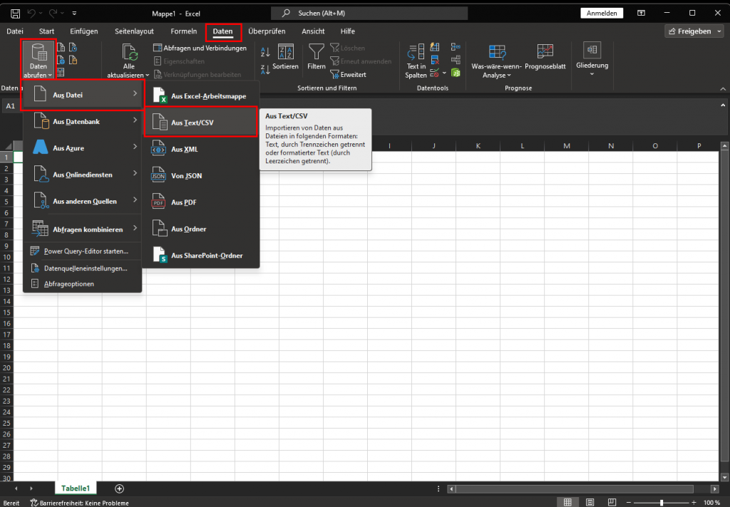Switch to the Einfügen ribbon tab
The width and height of the screenshot is (730, 507).
84,31
